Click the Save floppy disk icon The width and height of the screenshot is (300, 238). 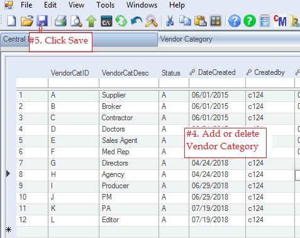coord(42,21)
